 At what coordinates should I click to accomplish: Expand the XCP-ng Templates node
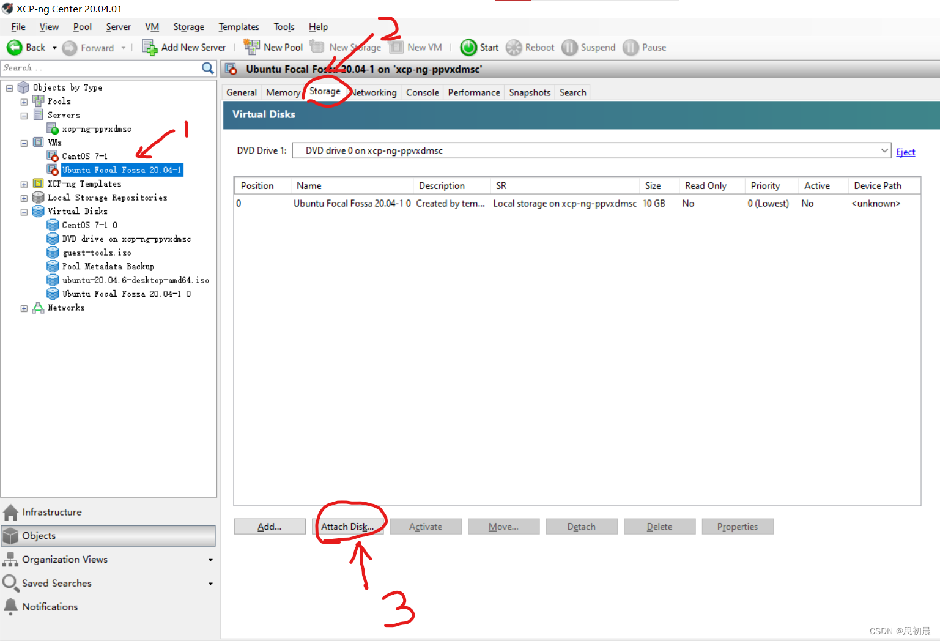coord(24,184)
